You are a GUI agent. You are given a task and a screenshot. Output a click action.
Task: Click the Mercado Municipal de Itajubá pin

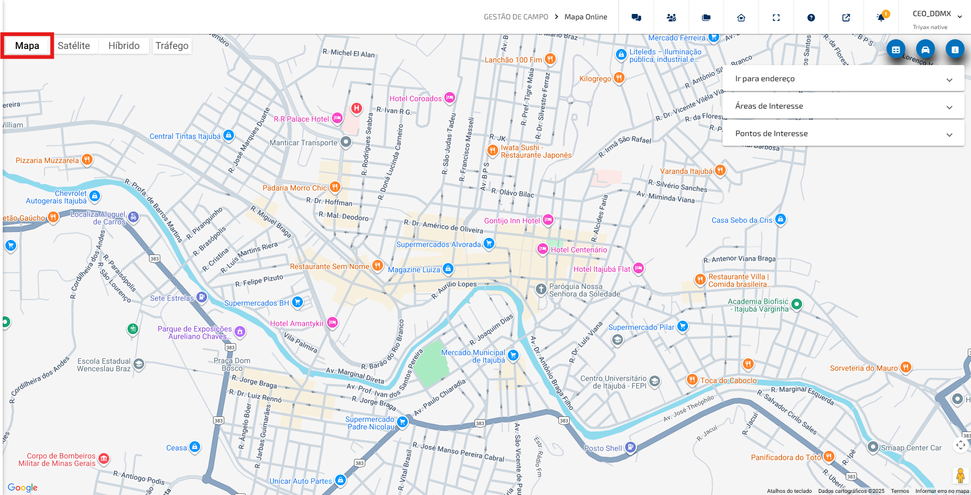click(x=513, y=355)
